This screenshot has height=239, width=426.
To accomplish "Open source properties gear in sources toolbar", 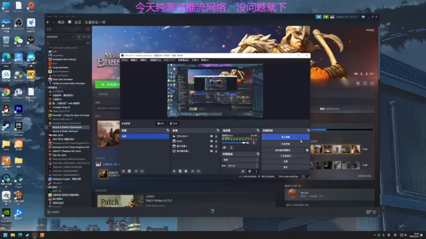I will [186, 171].
